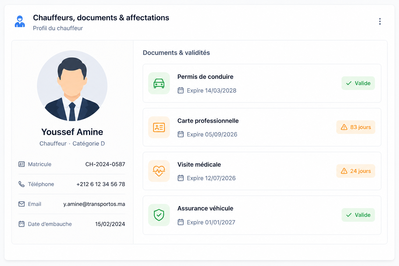Image resolution: width=399 pixels, height=266 pixels.
Task: Click the Chauffeur · Catégorie D subtitle
Action: 72,144
